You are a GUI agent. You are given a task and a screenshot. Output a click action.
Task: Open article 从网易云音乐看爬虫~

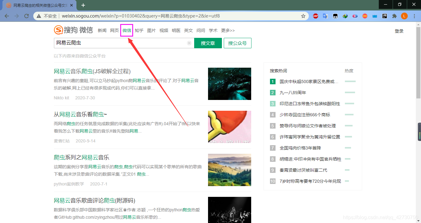[80, 114]
